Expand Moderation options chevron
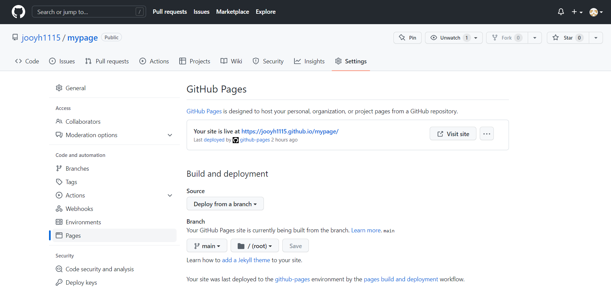 [170, 135]
